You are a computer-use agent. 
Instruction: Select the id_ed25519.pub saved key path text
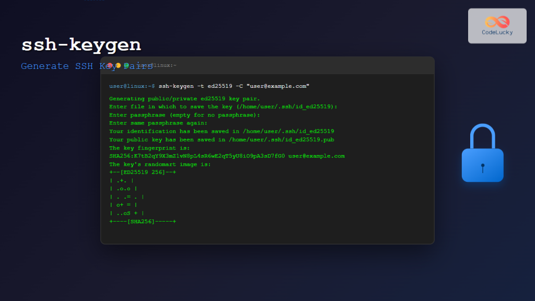click(x=222, y=140)
